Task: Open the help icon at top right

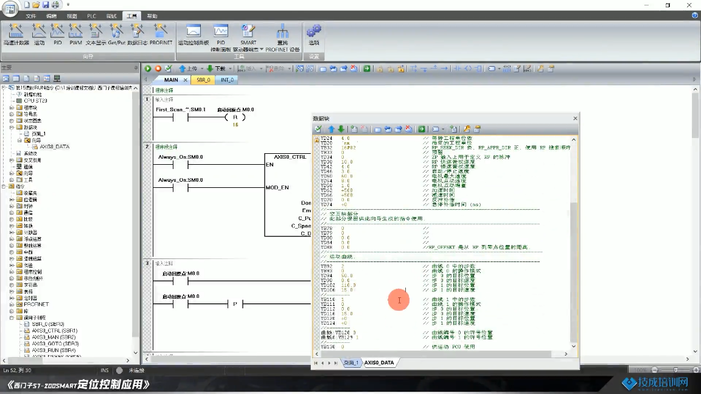Action: [695, 15]
